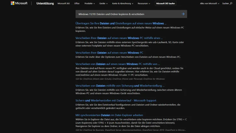Open result Verschieben von Dateien mithilfe von Sicherung

pyautogui.click(x=120, y=86)
